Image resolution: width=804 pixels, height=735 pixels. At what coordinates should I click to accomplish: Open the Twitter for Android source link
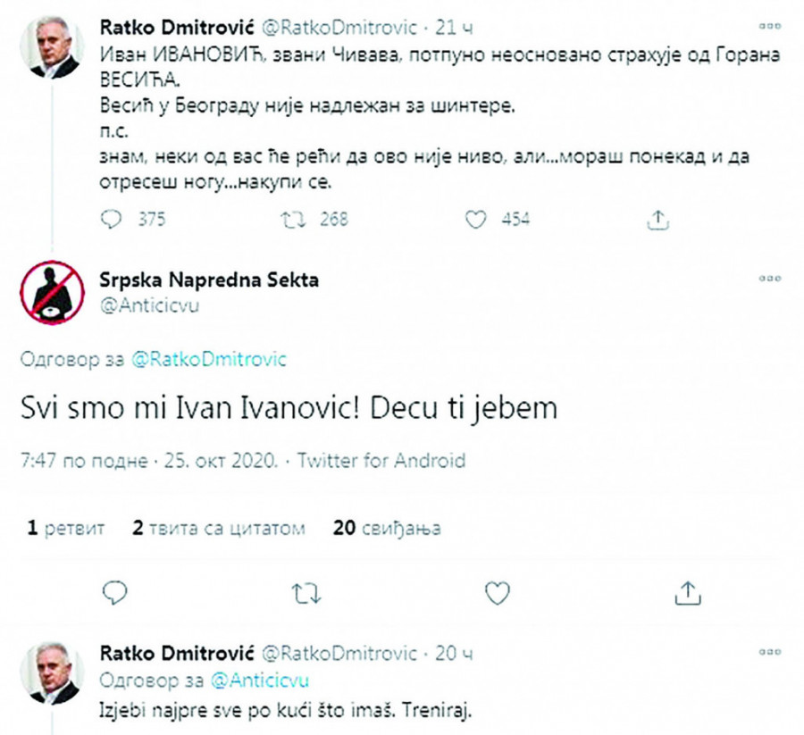(381, 461)
